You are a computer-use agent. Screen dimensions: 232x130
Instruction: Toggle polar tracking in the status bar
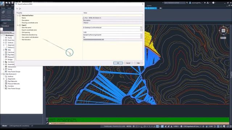click(x=145, y=126)
